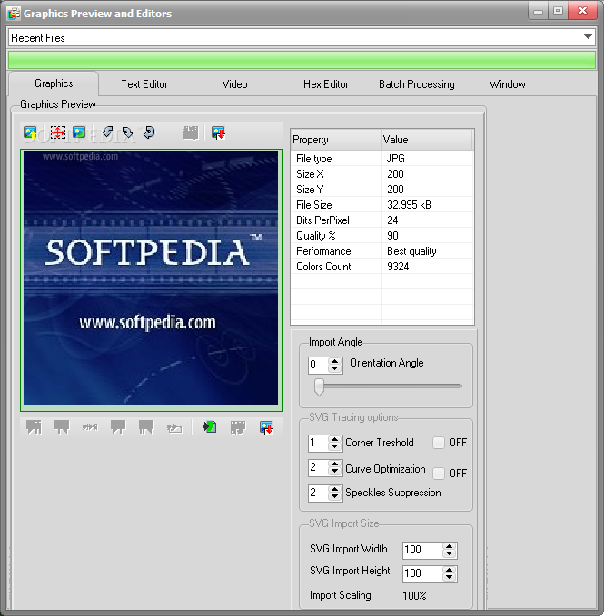Image resolution: width=604 pixels, height=616 pixels.
Task: Click the JPG file type value
Action: pos(396,159)
